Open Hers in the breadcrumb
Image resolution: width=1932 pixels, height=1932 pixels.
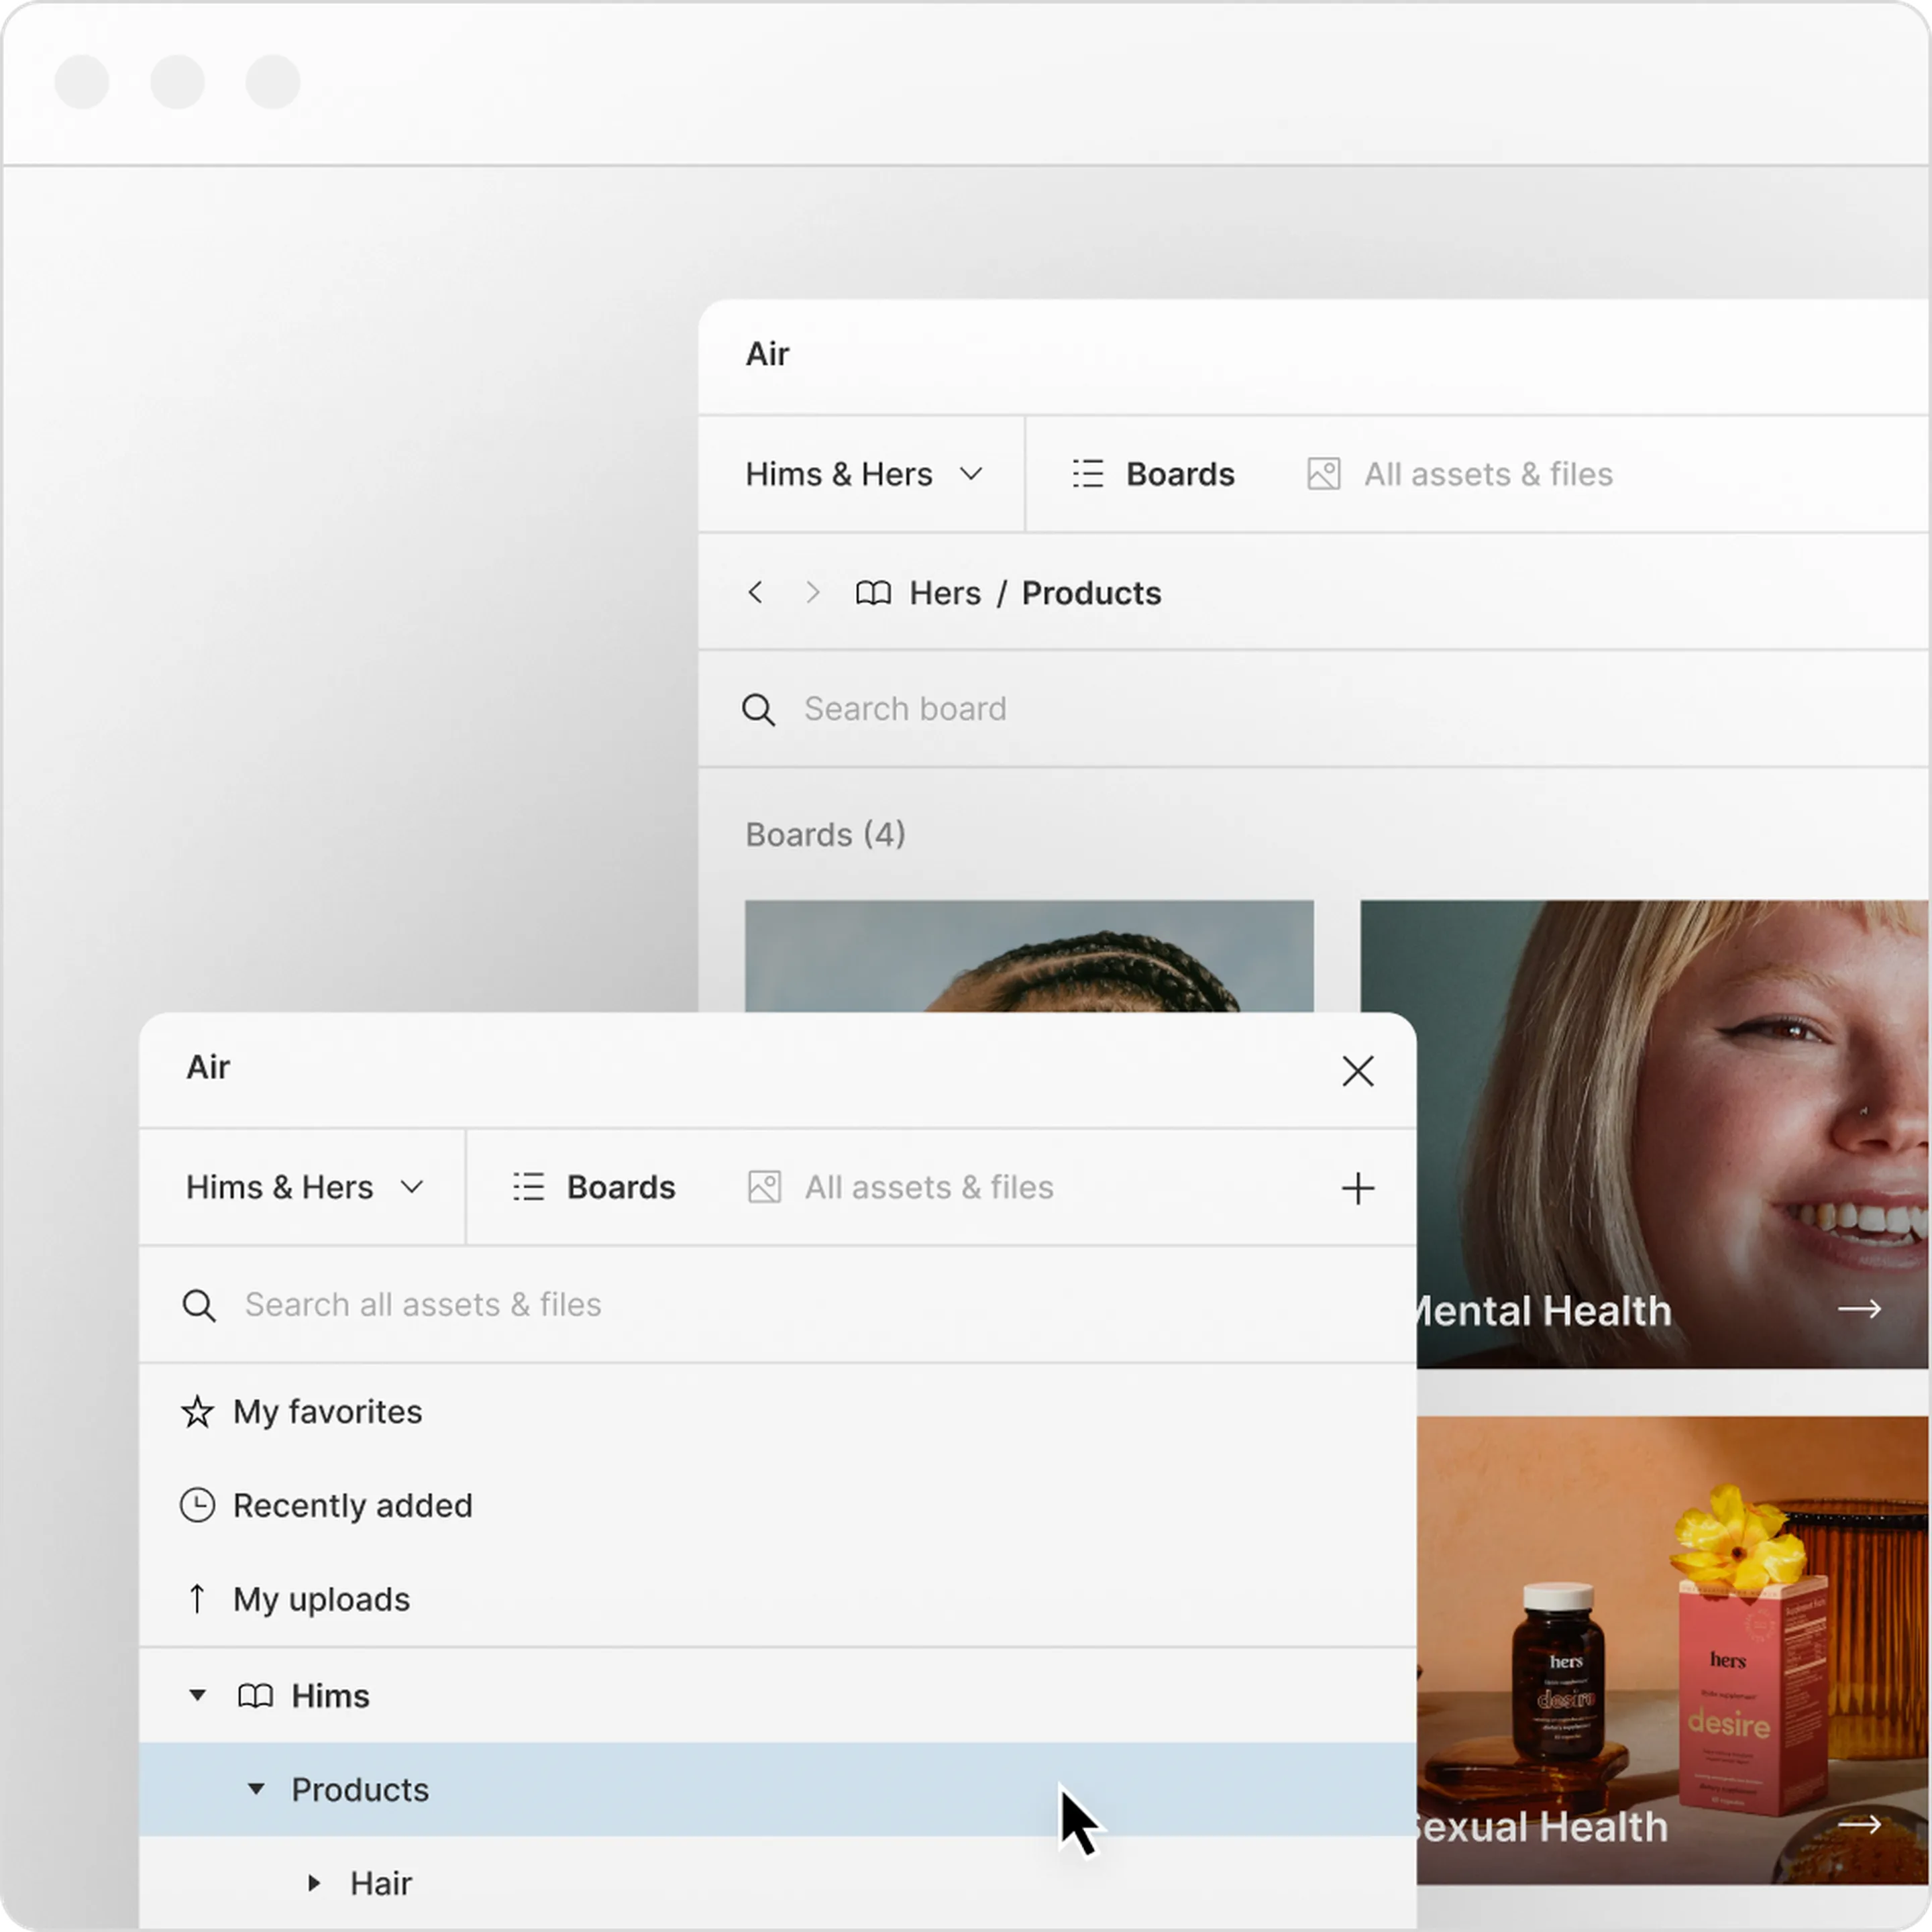click(x=944, y=593)
